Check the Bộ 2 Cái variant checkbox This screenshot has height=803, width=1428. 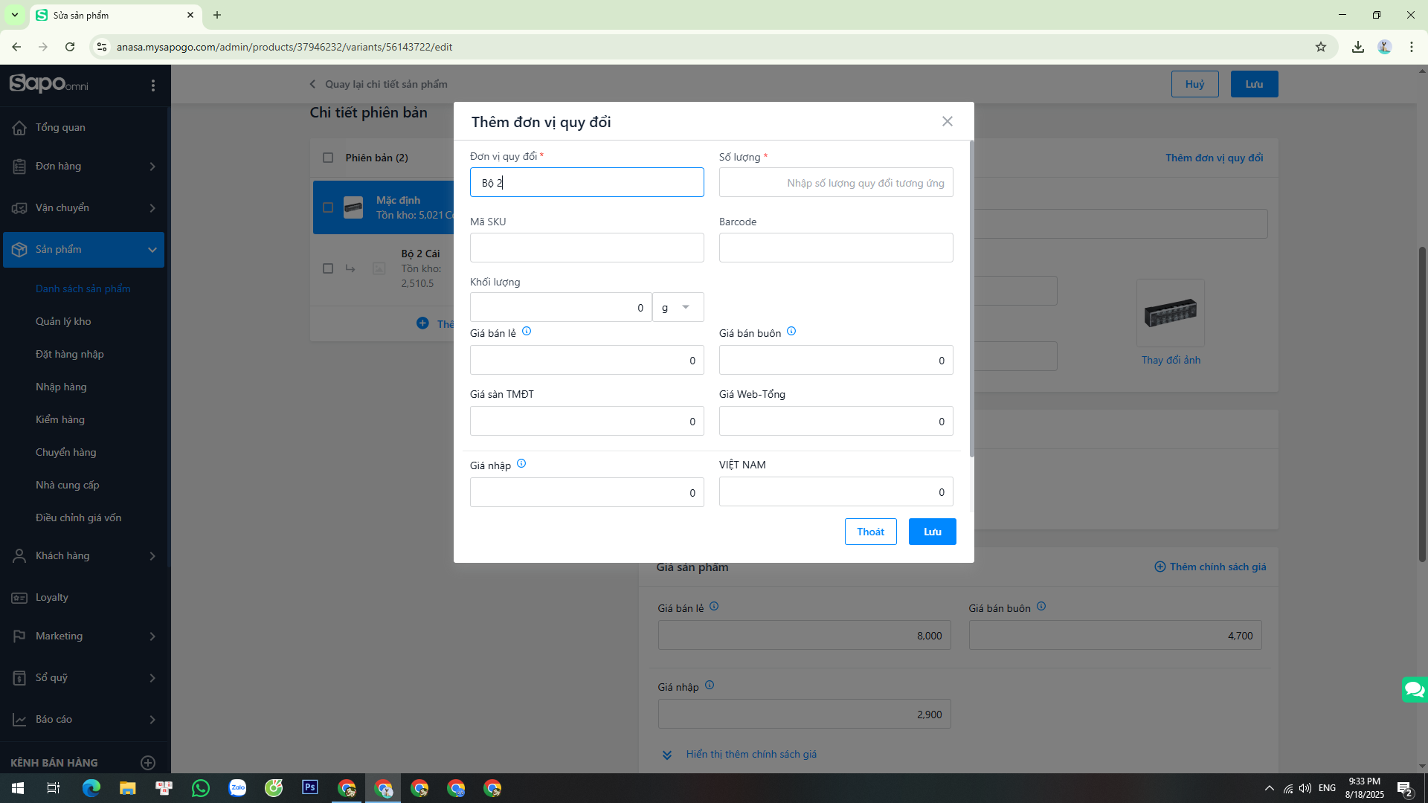[x=328, y=268]
